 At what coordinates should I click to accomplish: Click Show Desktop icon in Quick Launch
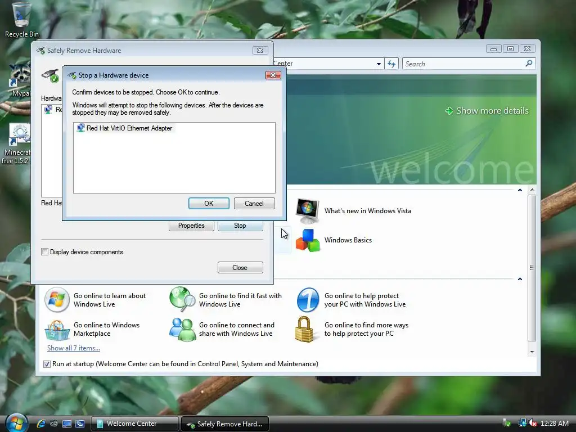pyautogui.click(x=66, y=424)
